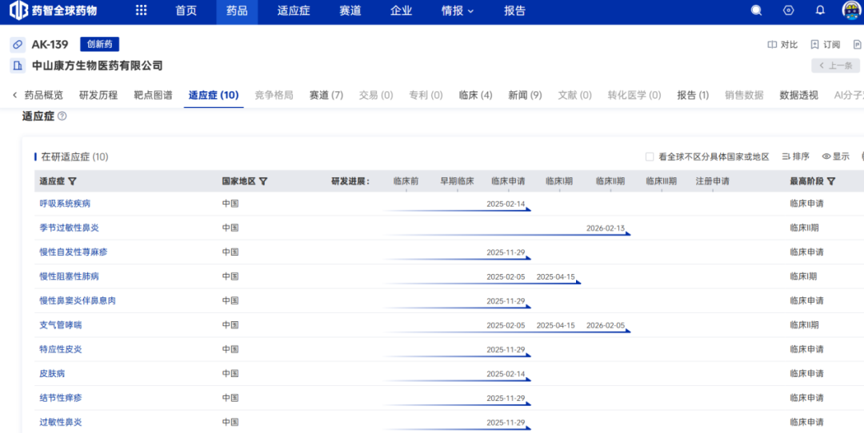The height and width of the screenshot is (433, 864).
Task: Open the apps grid menu icon
Action: point(141,10)
